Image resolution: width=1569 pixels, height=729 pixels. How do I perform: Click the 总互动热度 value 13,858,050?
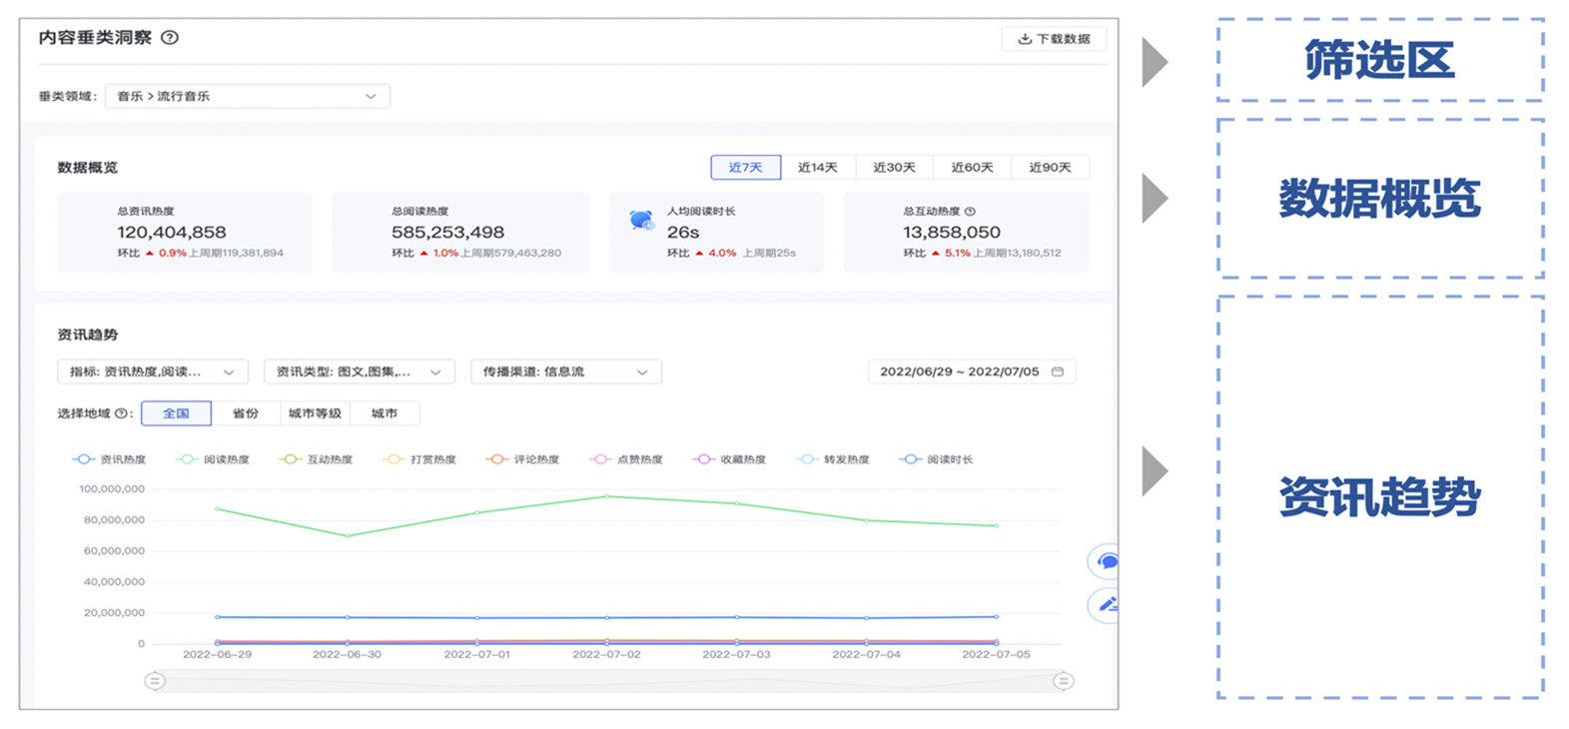(952, 232)
